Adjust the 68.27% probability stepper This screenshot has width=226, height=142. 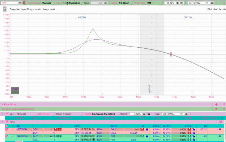click(x=178, y=3)
